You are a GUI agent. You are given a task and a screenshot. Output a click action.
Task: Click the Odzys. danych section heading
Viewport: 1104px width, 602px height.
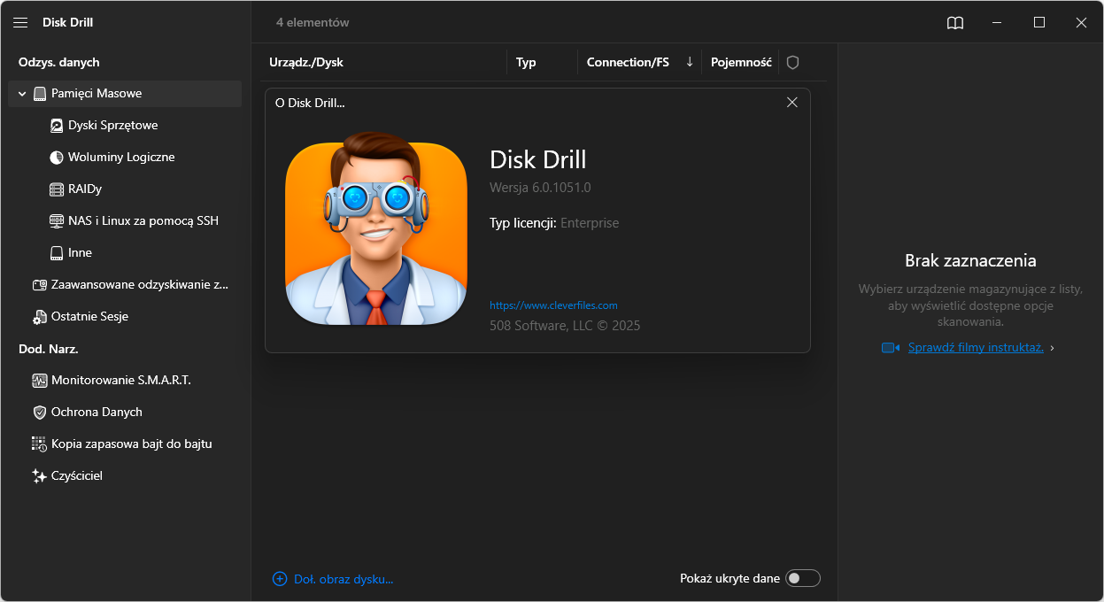[x=59, y=62]
